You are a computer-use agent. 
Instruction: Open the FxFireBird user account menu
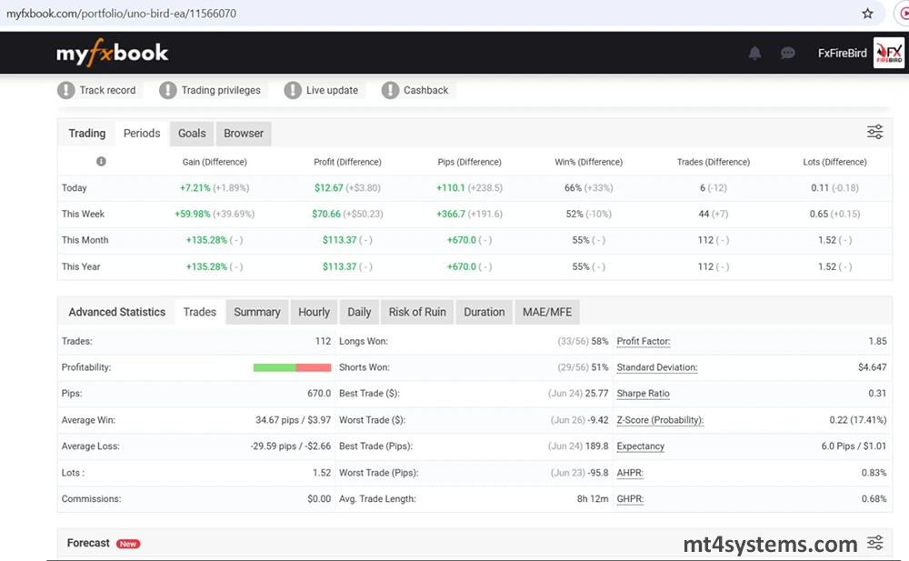(842, 54)
